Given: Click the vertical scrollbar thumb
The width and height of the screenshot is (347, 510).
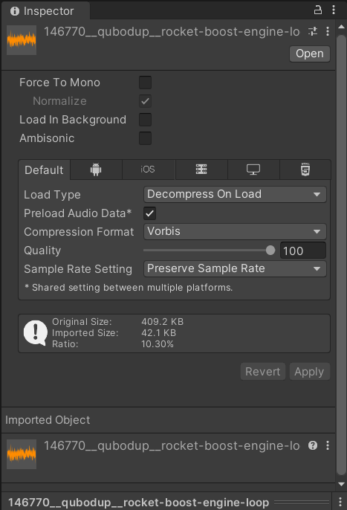Looking at the screenshot, I should [341, 254].
